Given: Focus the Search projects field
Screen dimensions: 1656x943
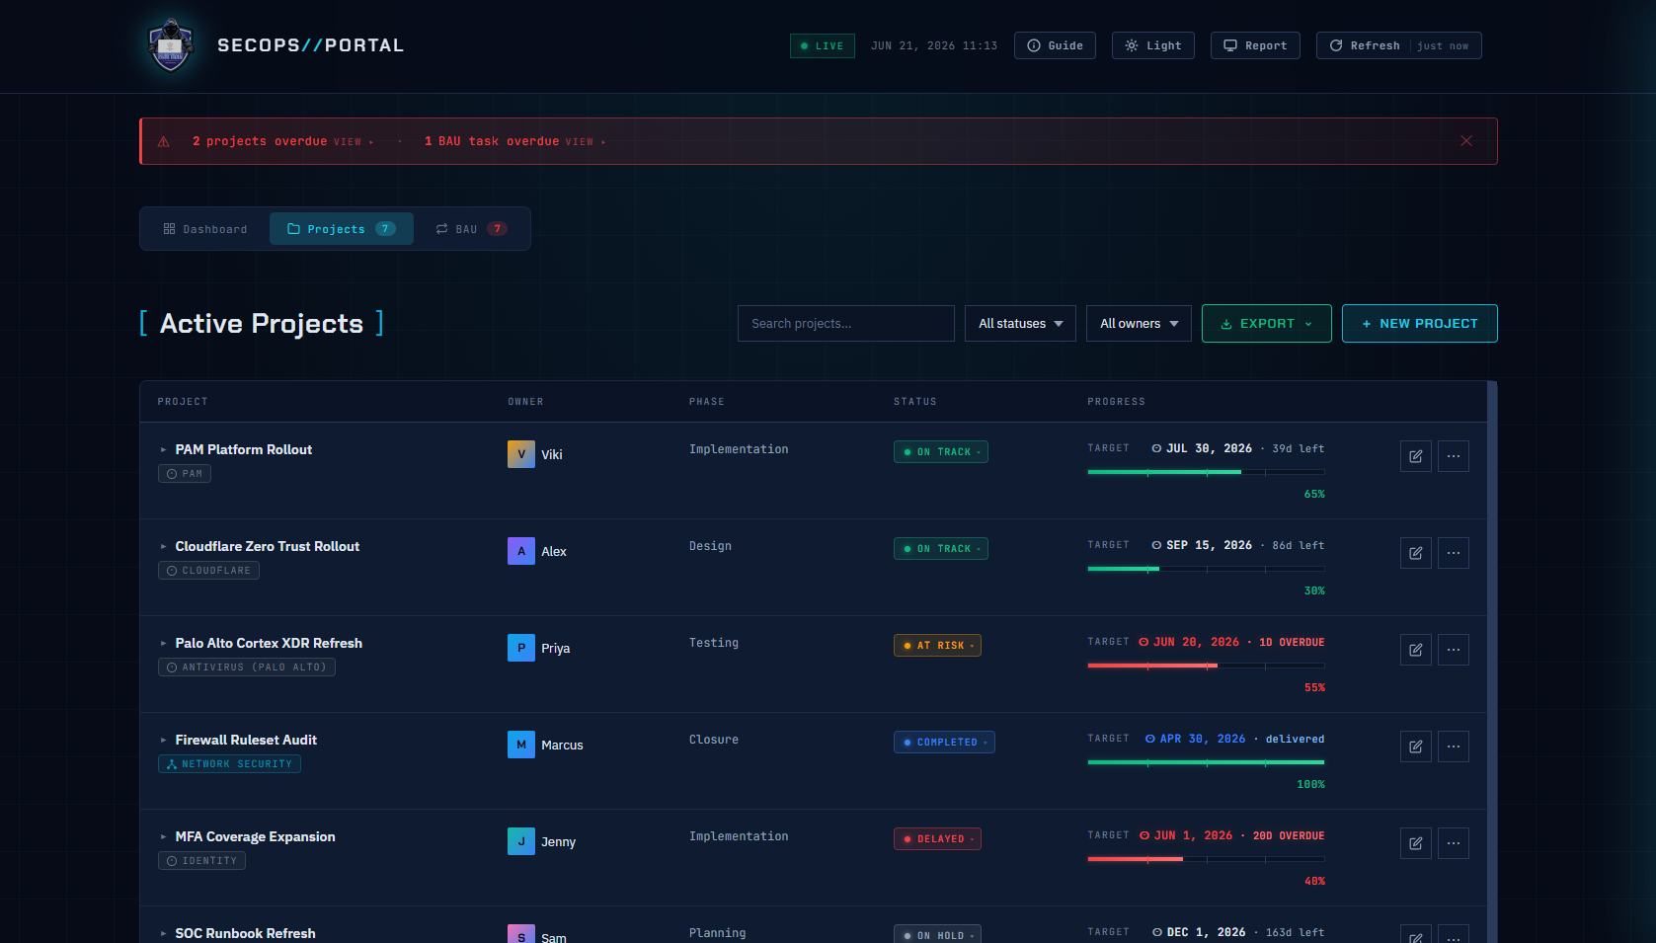Looking at the screenshot, I should [x=846, y=324].
